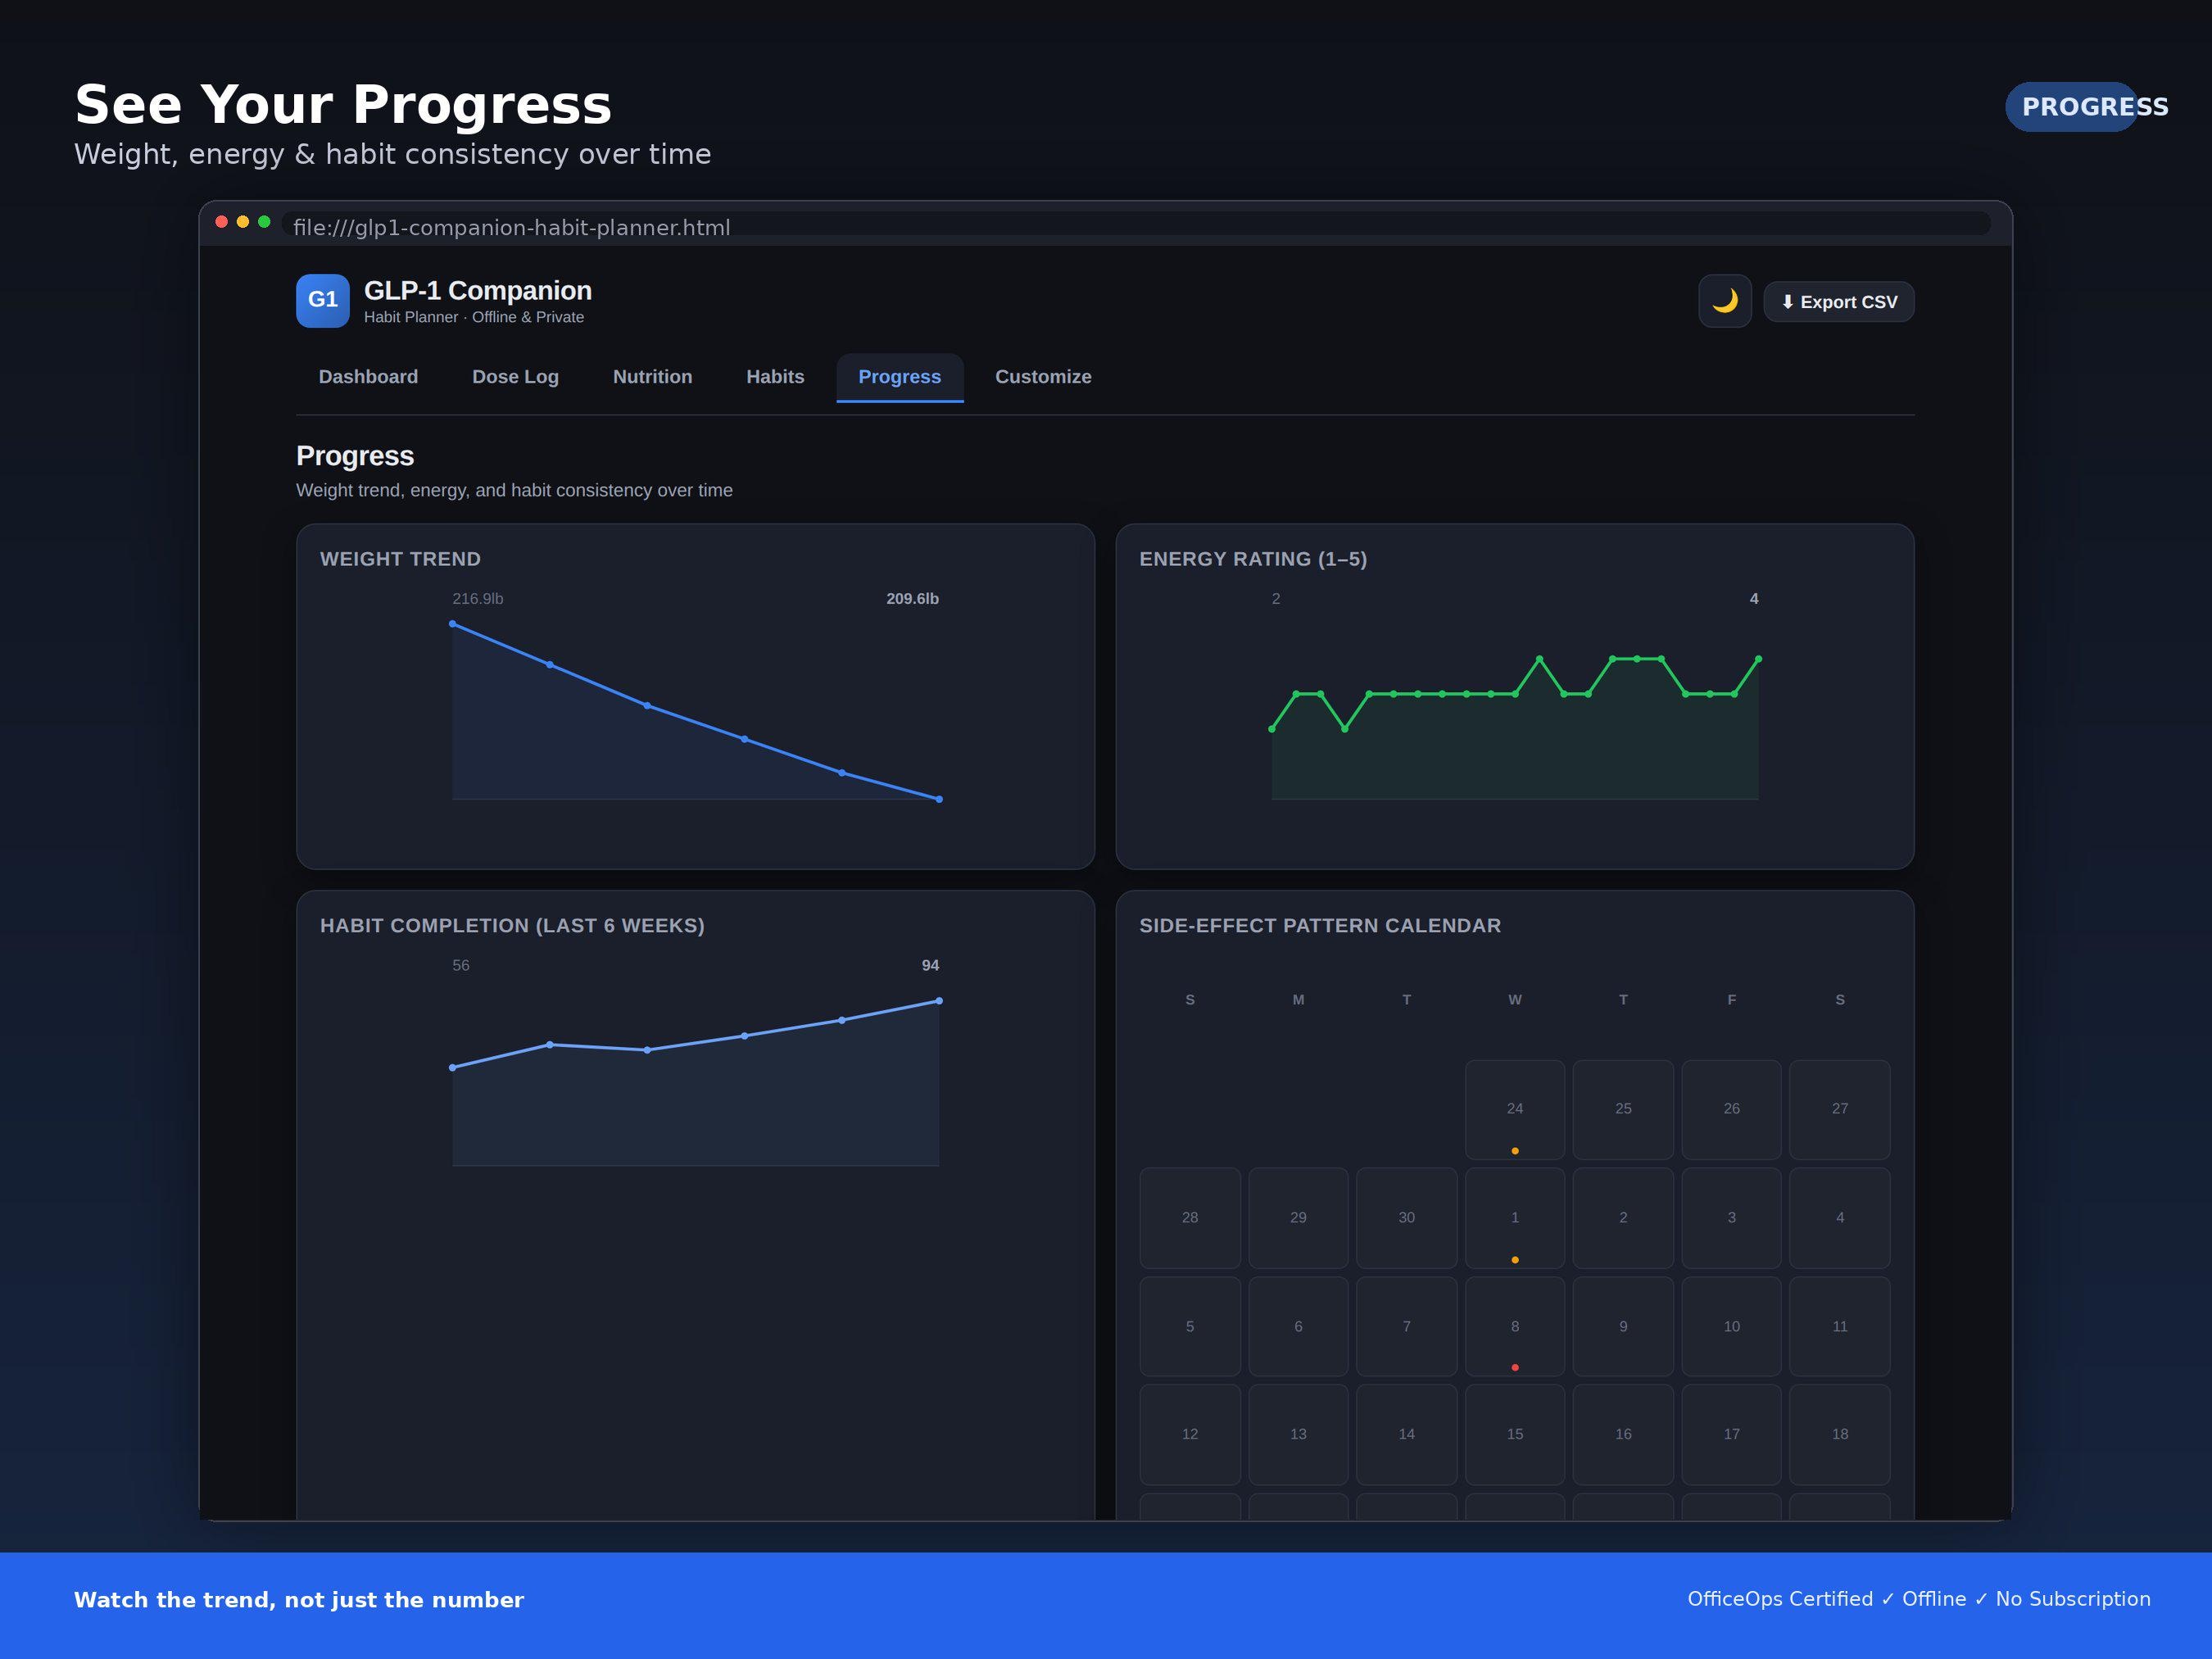2212x1659 pixels.
Task: Click calendar day 11
Action: [1839, 1326]
